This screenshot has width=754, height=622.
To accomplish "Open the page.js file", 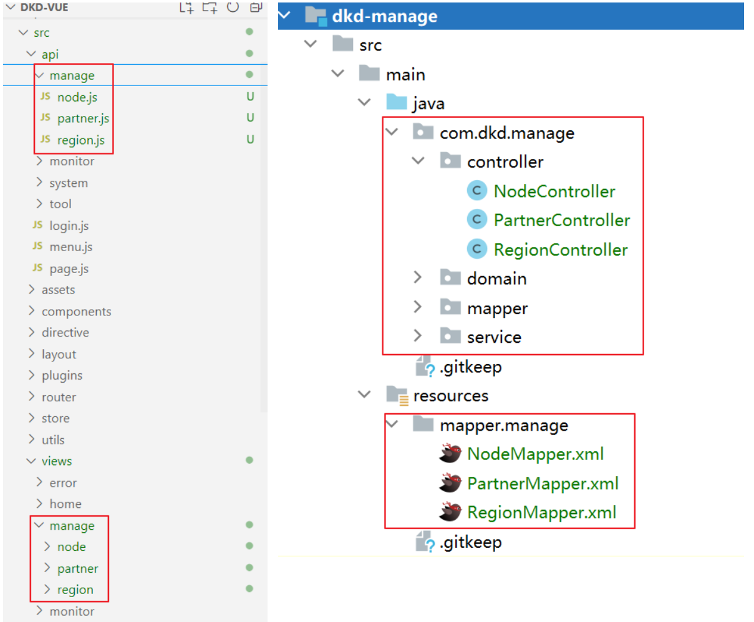I will [x=69, y=269].
